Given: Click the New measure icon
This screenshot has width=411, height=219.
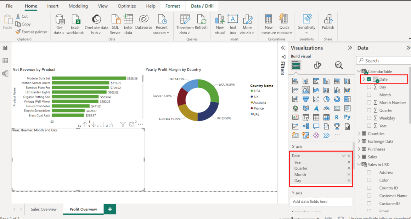Looking at the screenshot, I should coord(269,21).
